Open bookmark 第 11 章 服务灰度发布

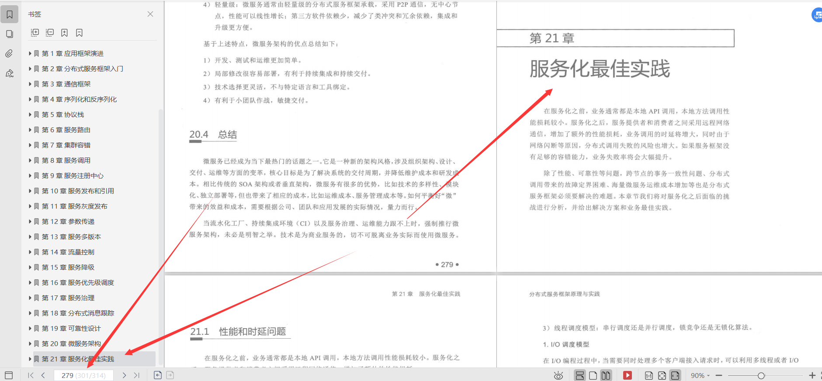pos(74,206)
